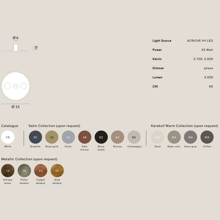The height and width of the screenshot is (220, 220).
Task: Pick the Gold delabrè 23 swatch
Action: [x=57, y=170]
